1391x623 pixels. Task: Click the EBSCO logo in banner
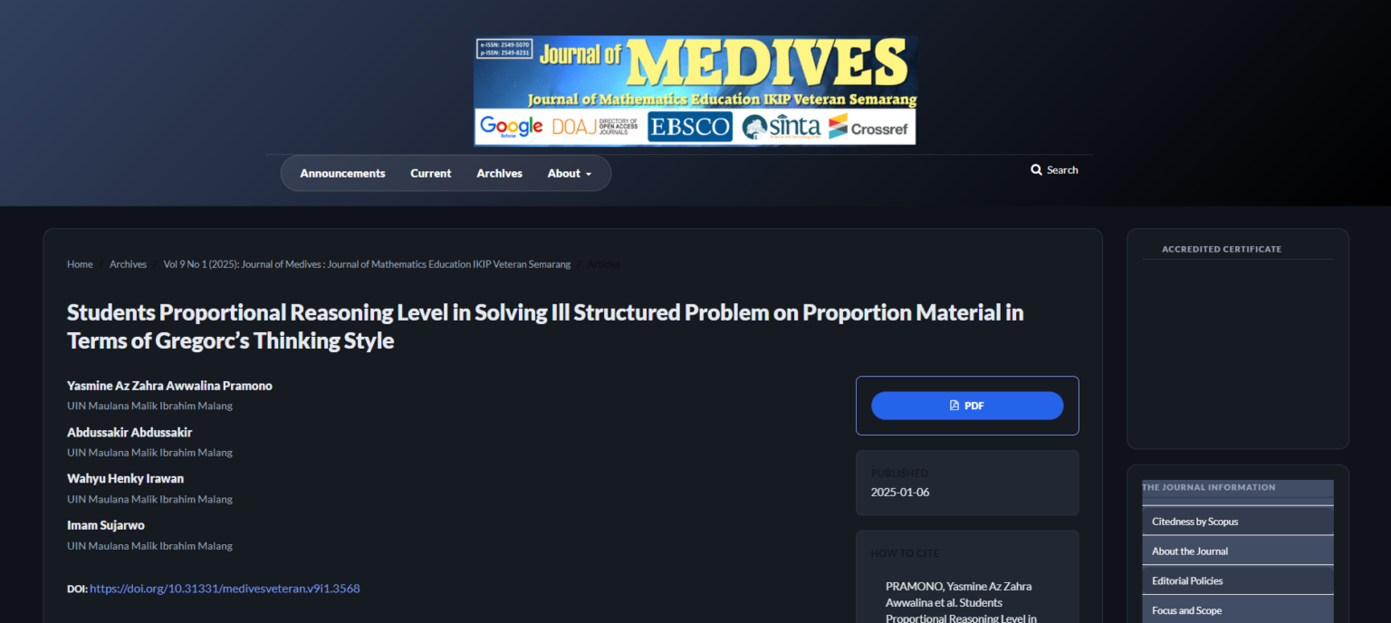[689, 127]
